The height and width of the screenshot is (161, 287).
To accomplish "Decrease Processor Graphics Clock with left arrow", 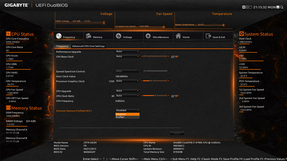I will coord(141,81).
